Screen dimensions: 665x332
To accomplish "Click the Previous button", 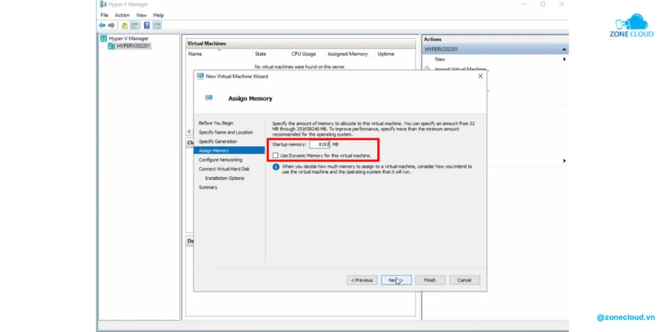I will (x=362, y=280).
